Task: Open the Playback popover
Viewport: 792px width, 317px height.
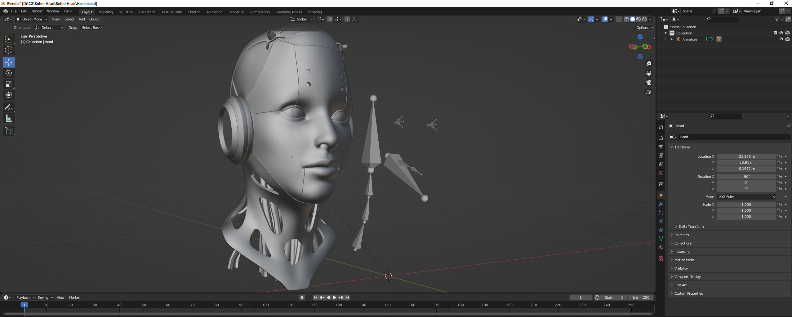Action: click(x=25, y=297)
